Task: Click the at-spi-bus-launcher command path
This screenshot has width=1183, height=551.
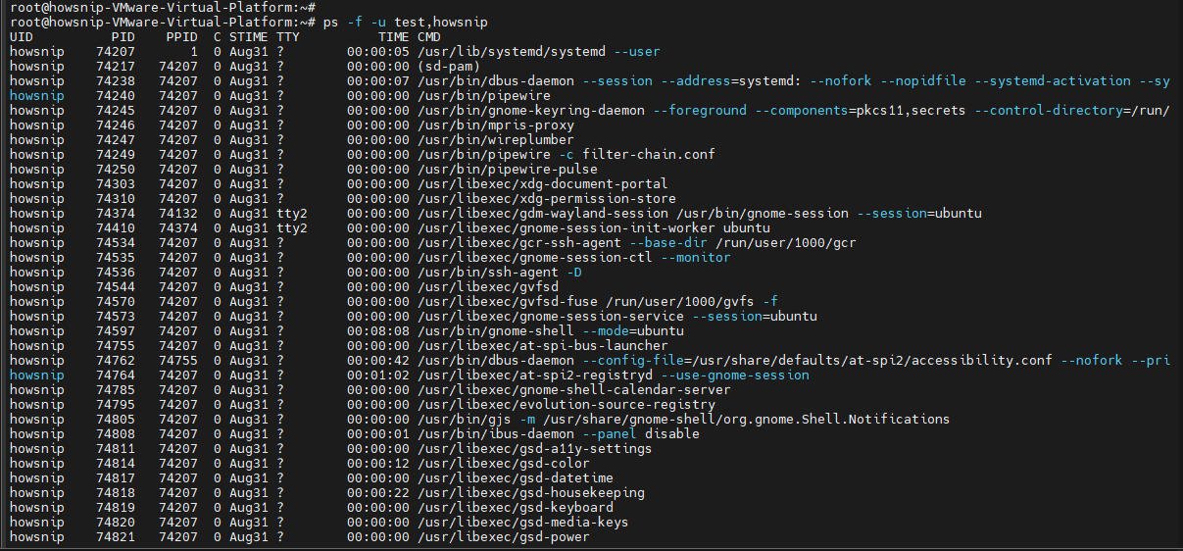Action: 543,346
